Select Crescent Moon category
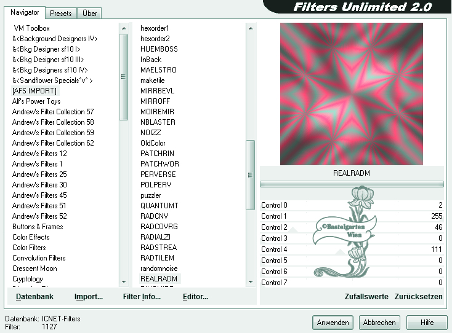Screen dimensions: 452x333 34,268
